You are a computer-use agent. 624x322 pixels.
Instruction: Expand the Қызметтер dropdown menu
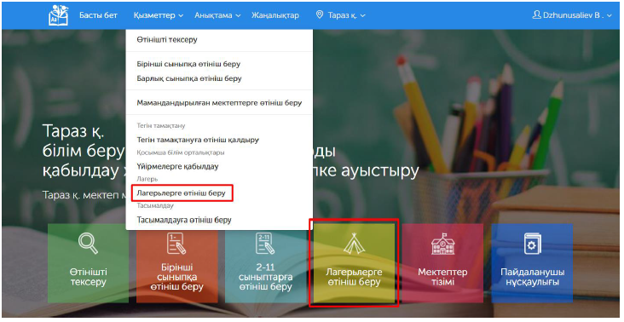159,15
